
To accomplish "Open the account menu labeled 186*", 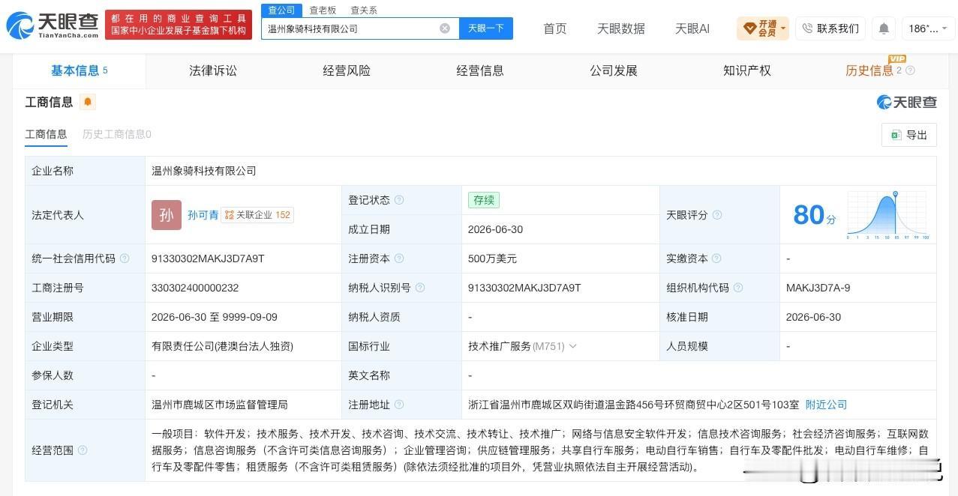I will coord(927,28).
